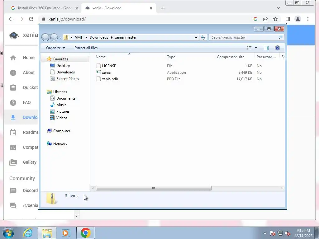Viewport: 319px width, 239px height.
Task: Click VM1 in the address breadcrumb
Action: (x=79, y=37)
